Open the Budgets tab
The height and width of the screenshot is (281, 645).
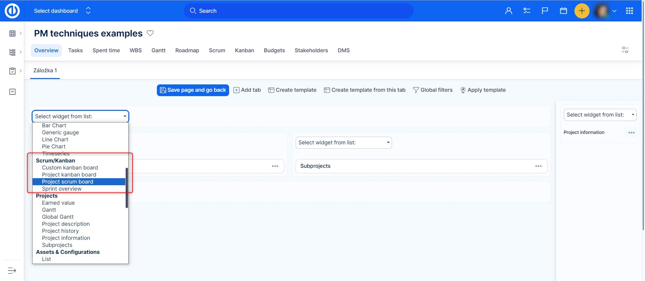tap(274, 50)
